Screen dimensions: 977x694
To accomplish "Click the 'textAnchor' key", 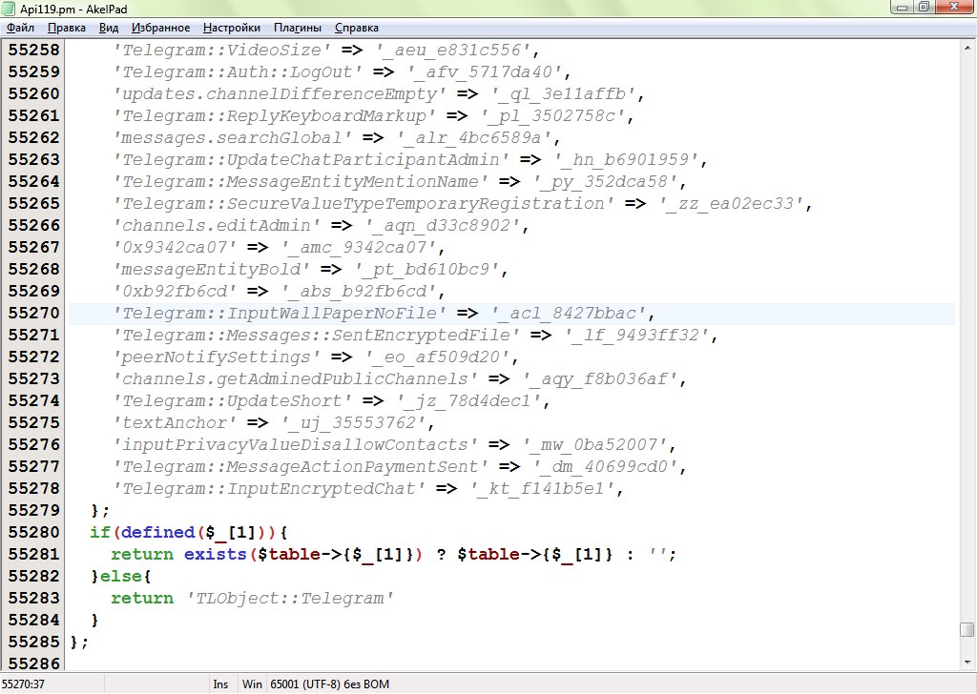I will coord(175,422).
